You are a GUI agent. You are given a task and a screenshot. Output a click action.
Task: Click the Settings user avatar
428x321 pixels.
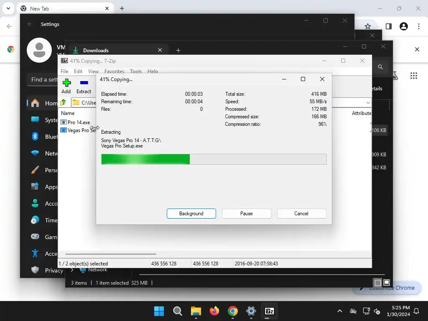[39, 50]
